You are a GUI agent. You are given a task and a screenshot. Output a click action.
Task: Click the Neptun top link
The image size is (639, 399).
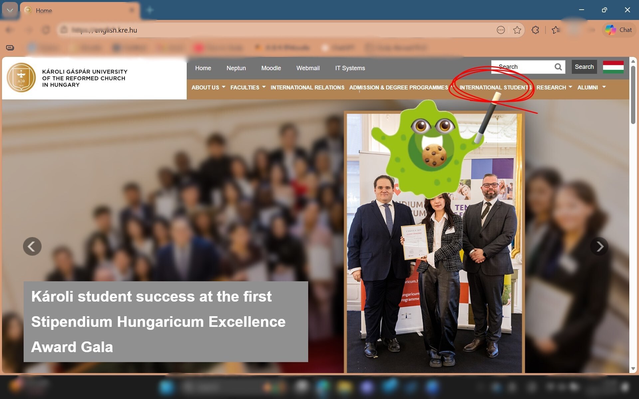[236, 68]
